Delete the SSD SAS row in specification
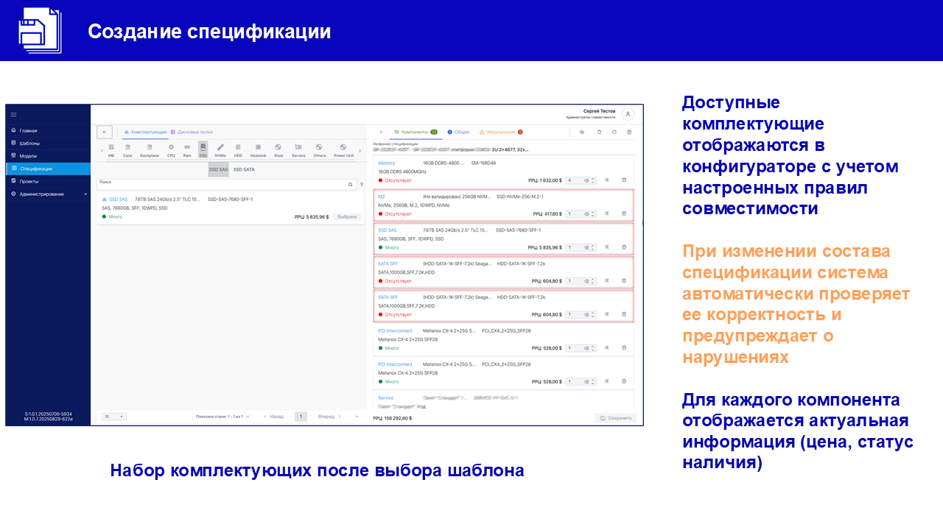This screenshot has height=530, width=943. tap(623, 247)
